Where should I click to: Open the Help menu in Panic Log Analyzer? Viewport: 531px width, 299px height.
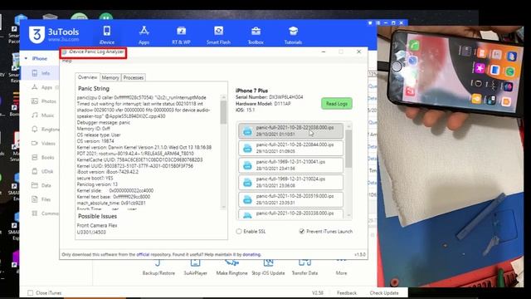66,61
